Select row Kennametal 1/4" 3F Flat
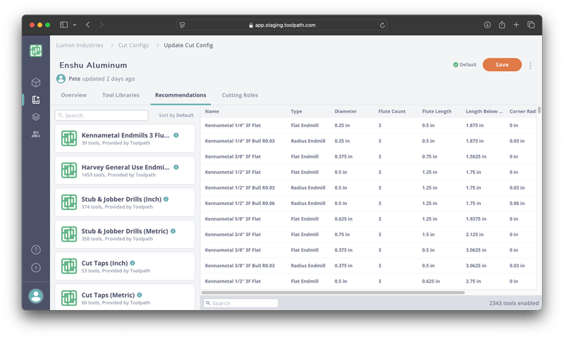Screen dimensions: 564x339 368,125
